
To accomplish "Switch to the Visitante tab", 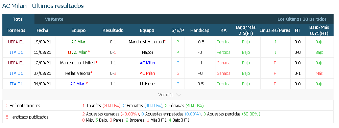I will point(54,19).
